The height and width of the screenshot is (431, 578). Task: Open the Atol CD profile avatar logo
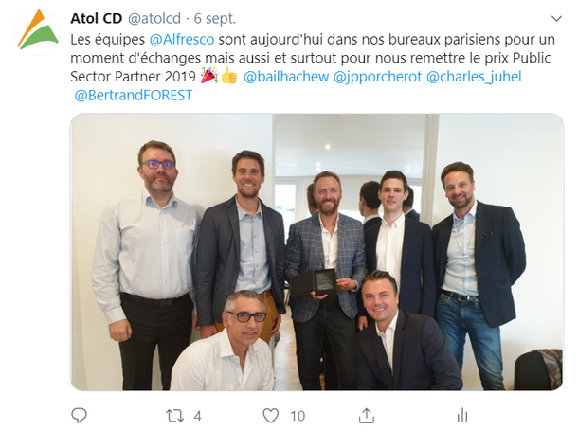[37, 31]
